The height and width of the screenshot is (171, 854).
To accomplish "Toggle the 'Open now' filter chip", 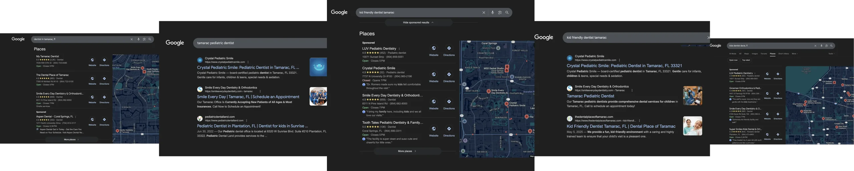I will [x=733, y=60].
